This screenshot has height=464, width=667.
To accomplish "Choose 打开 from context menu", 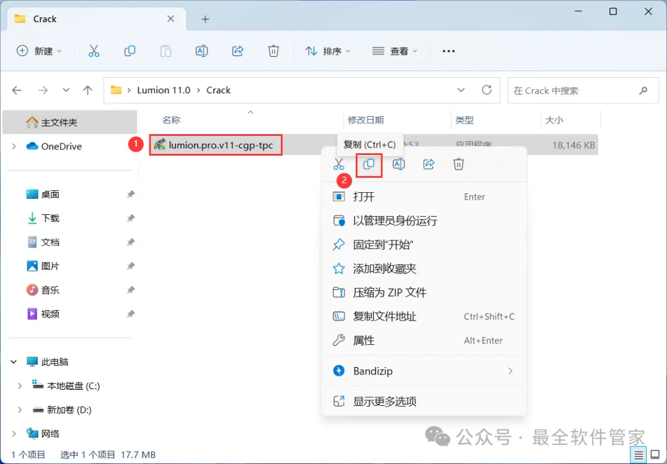I will coord(424,196).
